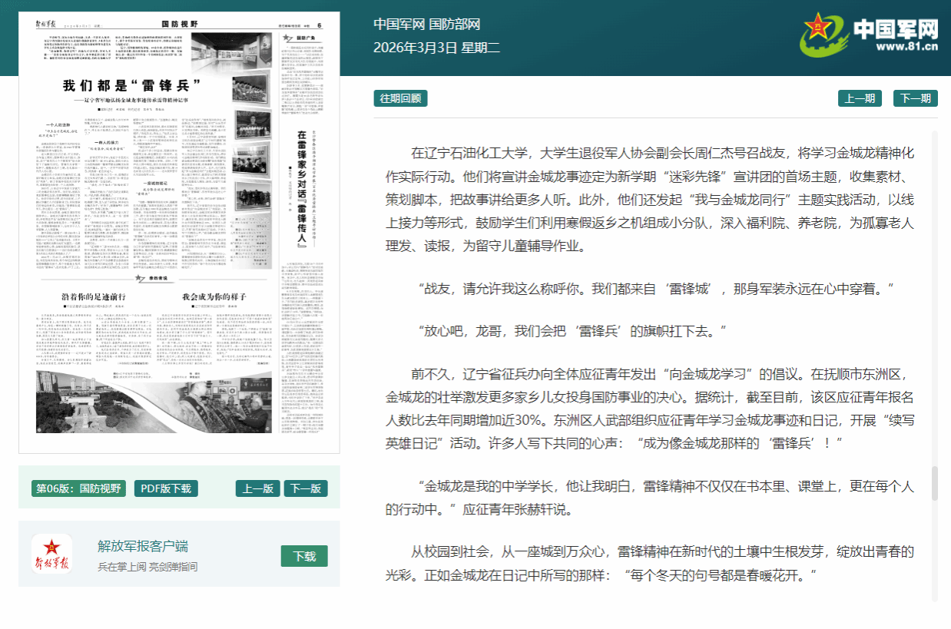
Task: Open the 中国军网 header link
Action: click(399, 25)
